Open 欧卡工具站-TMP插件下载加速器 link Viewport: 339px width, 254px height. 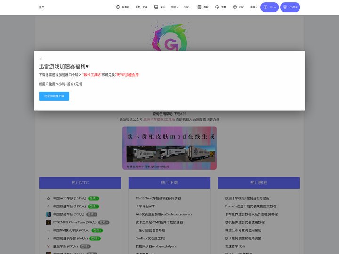pos(159,222)
